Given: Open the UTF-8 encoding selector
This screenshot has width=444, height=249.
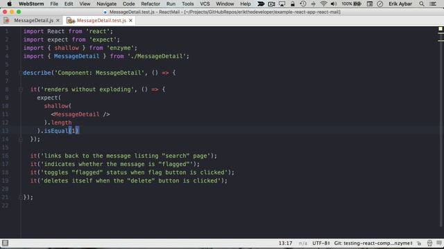Looking at the screenshot, I should (x=321, y=243).
